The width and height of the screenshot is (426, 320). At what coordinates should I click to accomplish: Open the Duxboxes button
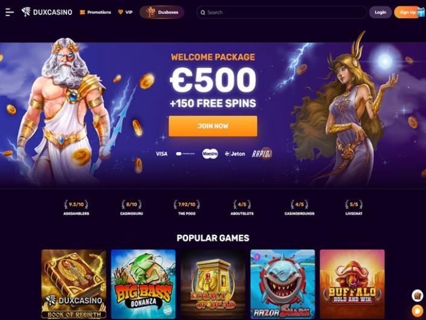pyautogui.click(x=162, y=12)
